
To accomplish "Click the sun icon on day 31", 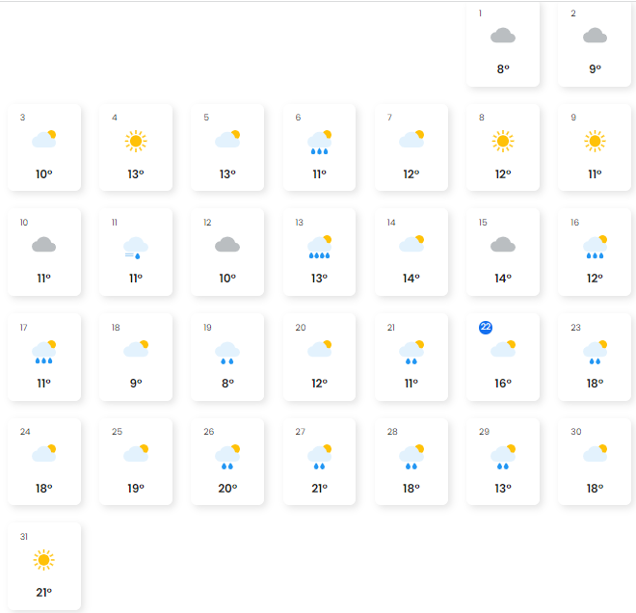I will (43, 560).
